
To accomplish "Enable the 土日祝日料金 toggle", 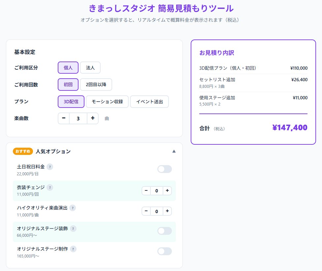I will click(165, 169).
